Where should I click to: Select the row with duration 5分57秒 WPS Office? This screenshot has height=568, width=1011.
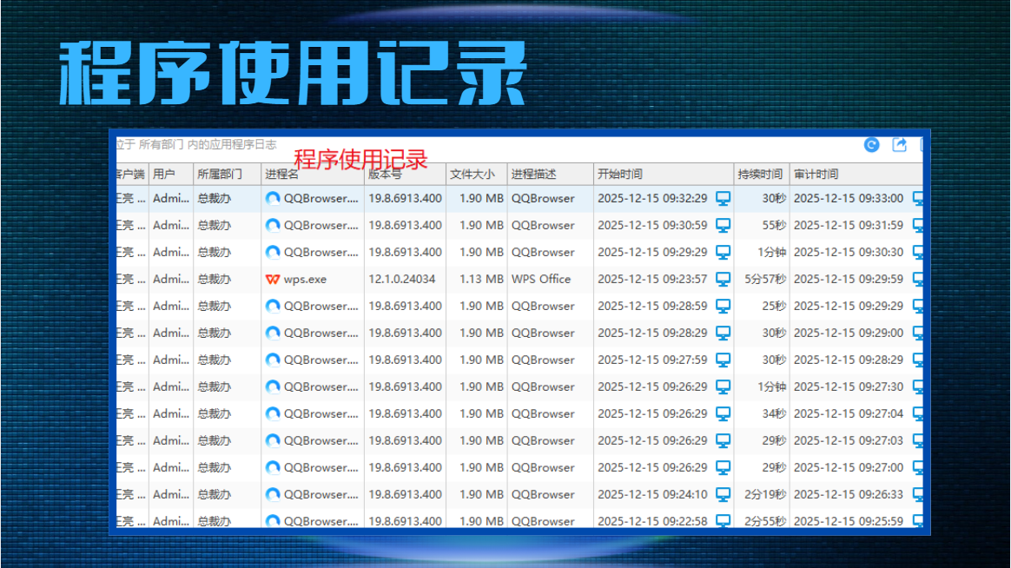(519, 279)
